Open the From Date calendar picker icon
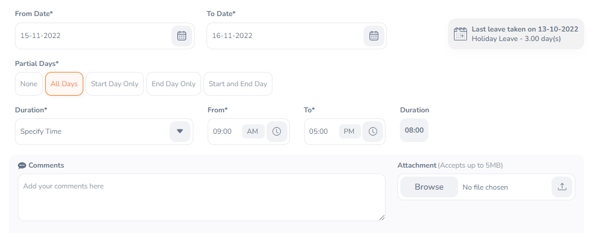 [x=182, y=36]
